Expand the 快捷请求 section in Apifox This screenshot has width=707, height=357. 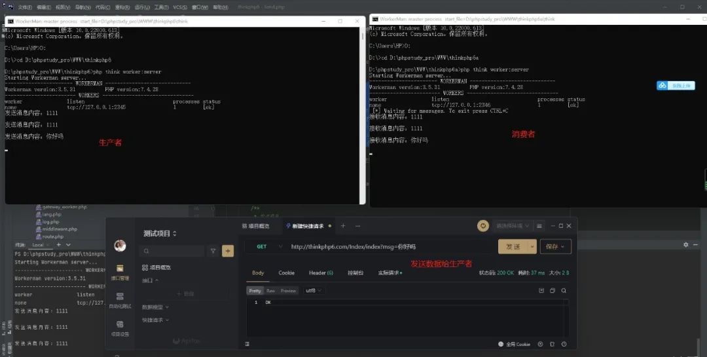(x=155, y=320)
